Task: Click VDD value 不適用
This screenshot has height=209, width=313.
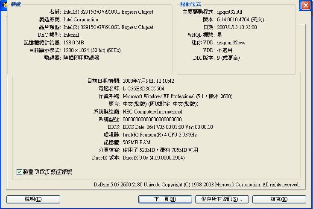Action: (225, 50)
